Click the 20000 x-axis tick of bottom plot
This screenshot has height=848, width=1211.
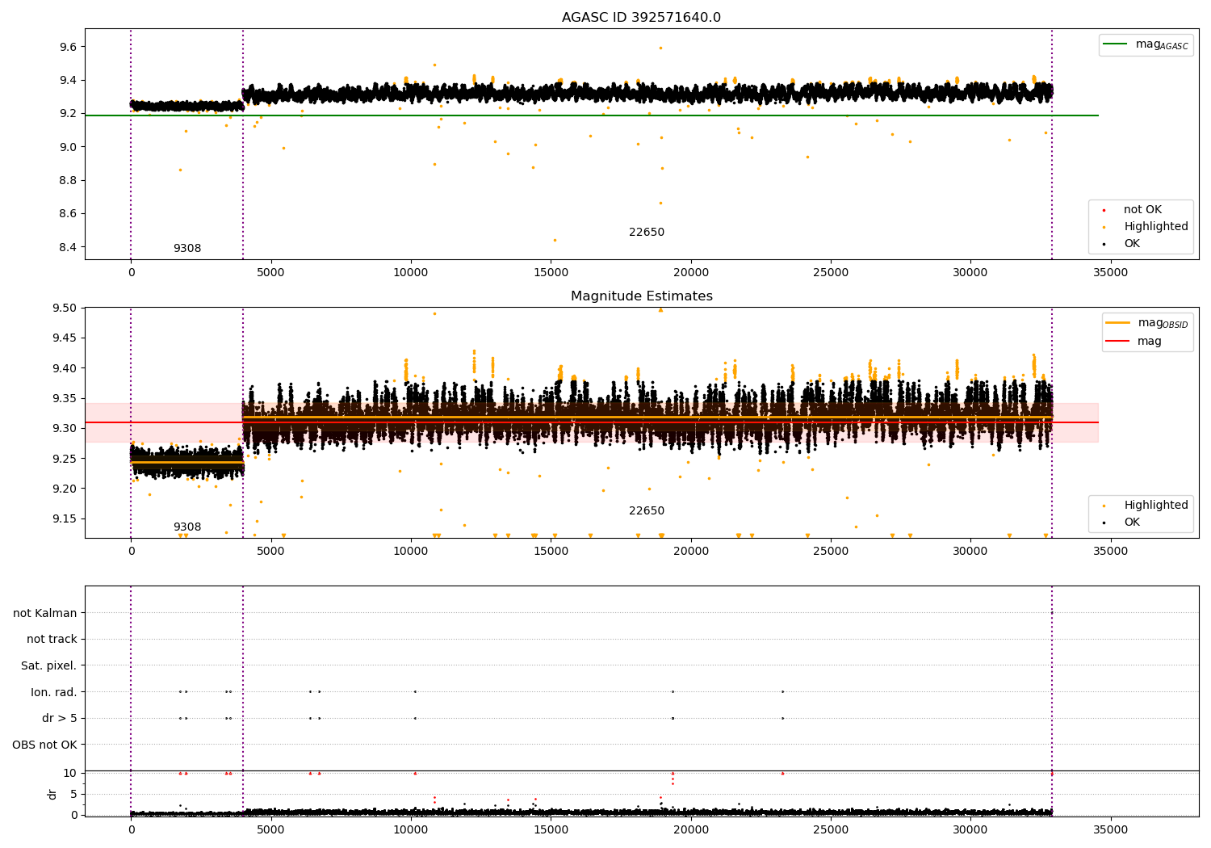coord(690,829)
